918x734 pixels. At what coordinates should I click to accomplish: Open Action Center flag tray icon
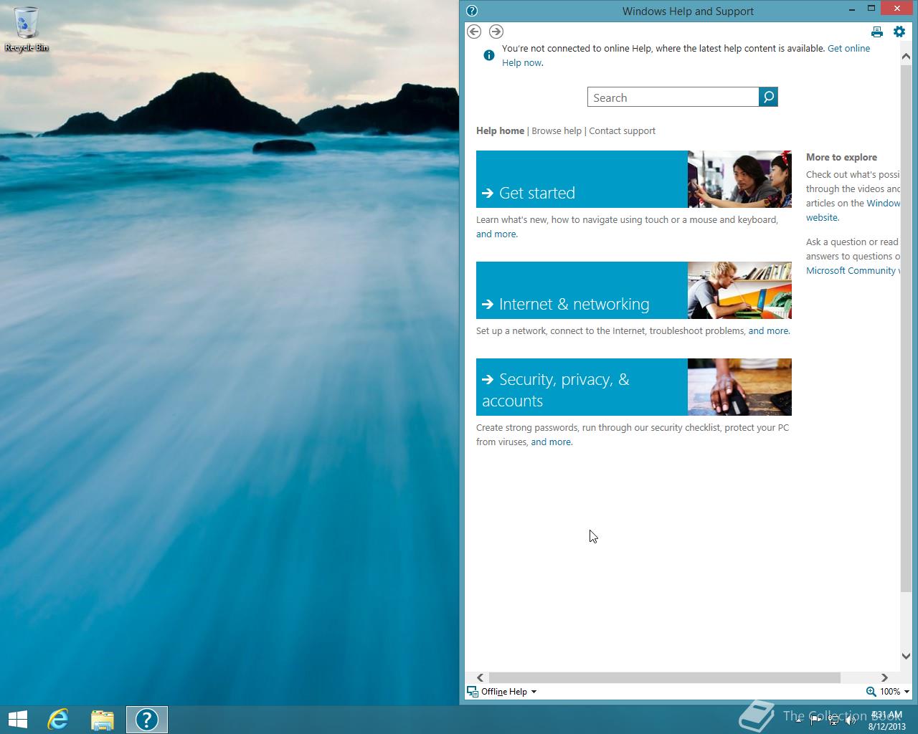(816, 720)
